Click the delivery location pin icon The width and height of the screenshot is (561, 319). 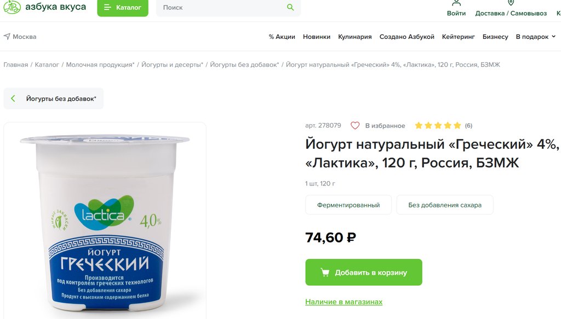(x=511, y=3)
